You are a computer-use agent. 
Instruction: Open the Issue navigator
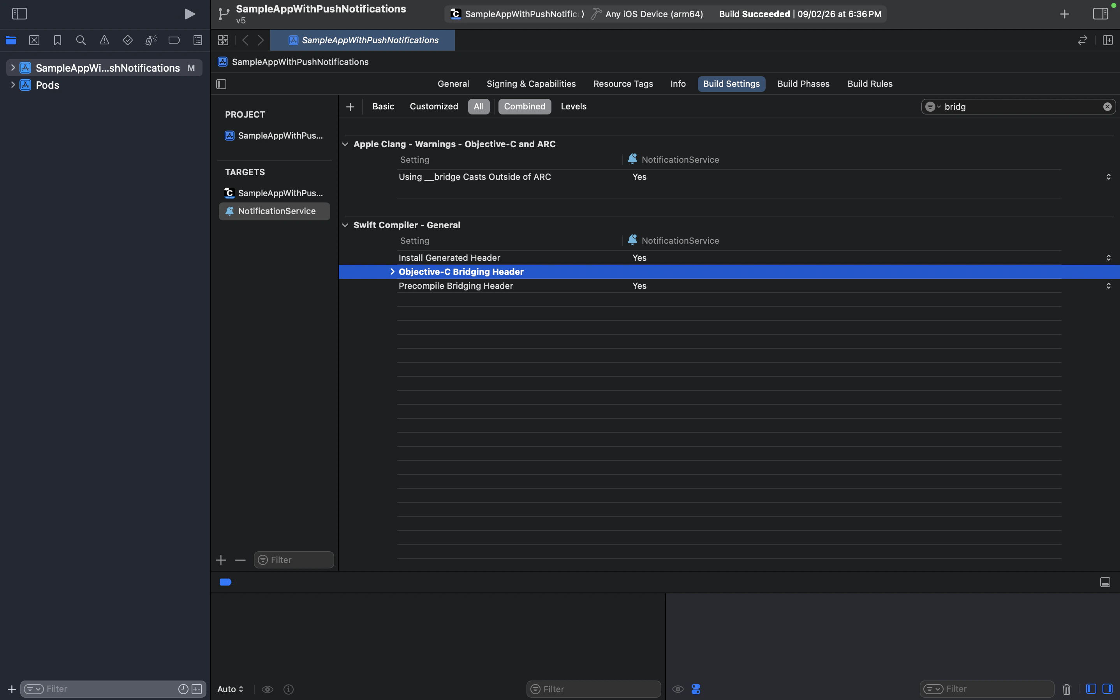tap(104, 40)
